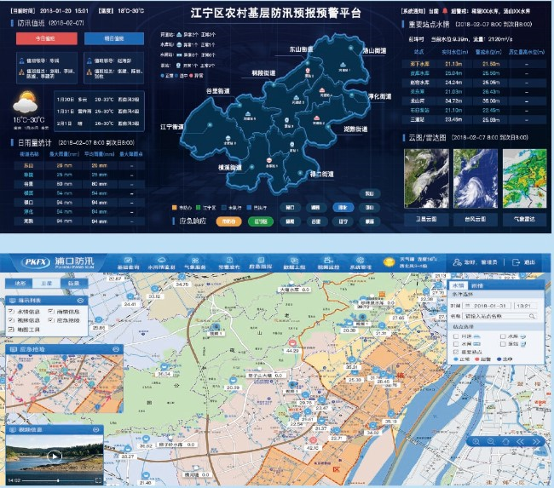Open the date picker showing 2018-01-31
Image resolution: width=554 pixels, height=488 pixels.
click(487, 306)
